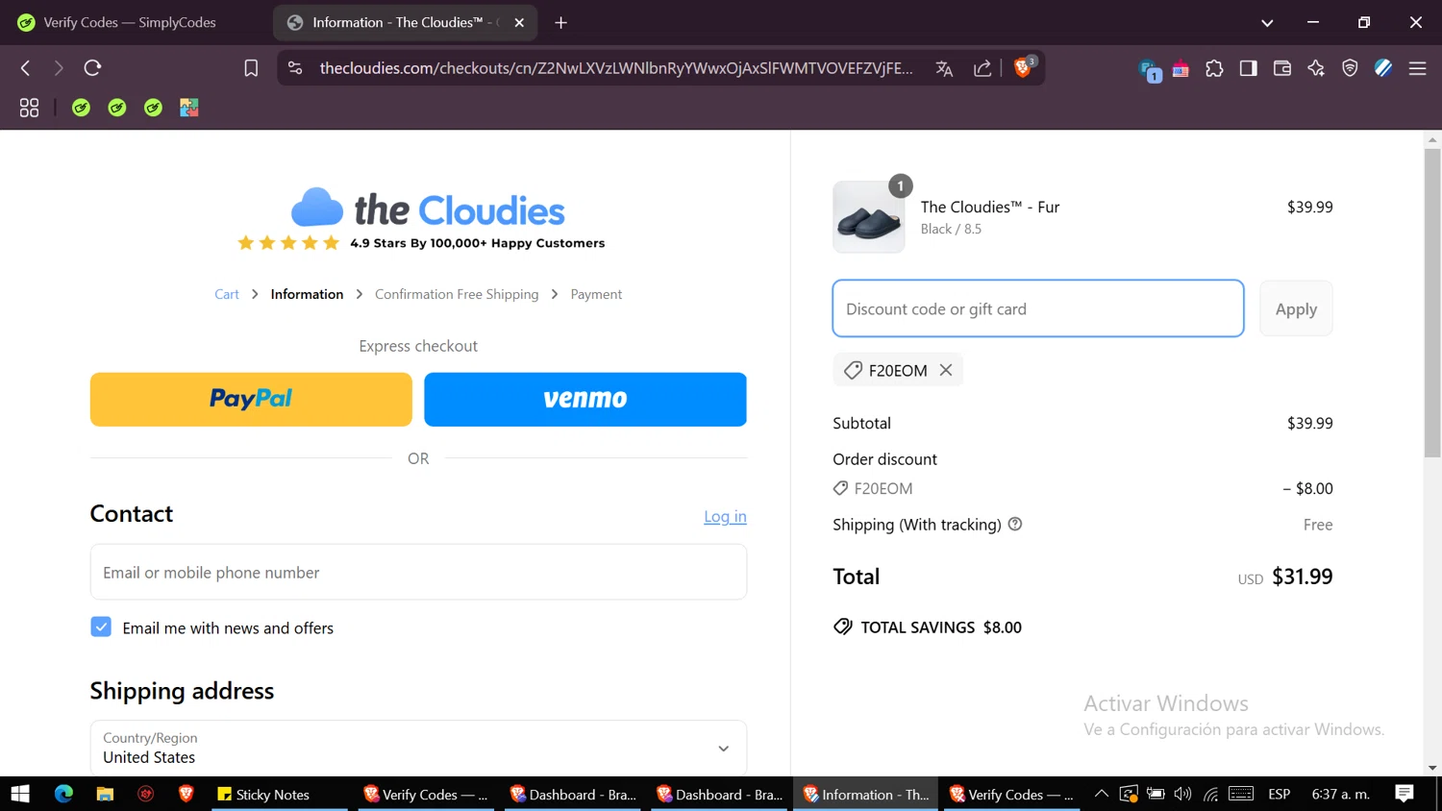1442x811 pixels.
Task: Close the Information - The Cloudies tab
Action: pos(519,22)
